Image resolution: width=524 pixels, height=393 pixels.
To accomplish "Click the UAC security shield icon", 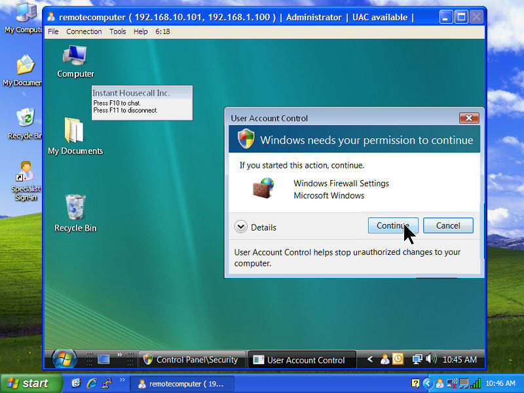I will point(246,139).
